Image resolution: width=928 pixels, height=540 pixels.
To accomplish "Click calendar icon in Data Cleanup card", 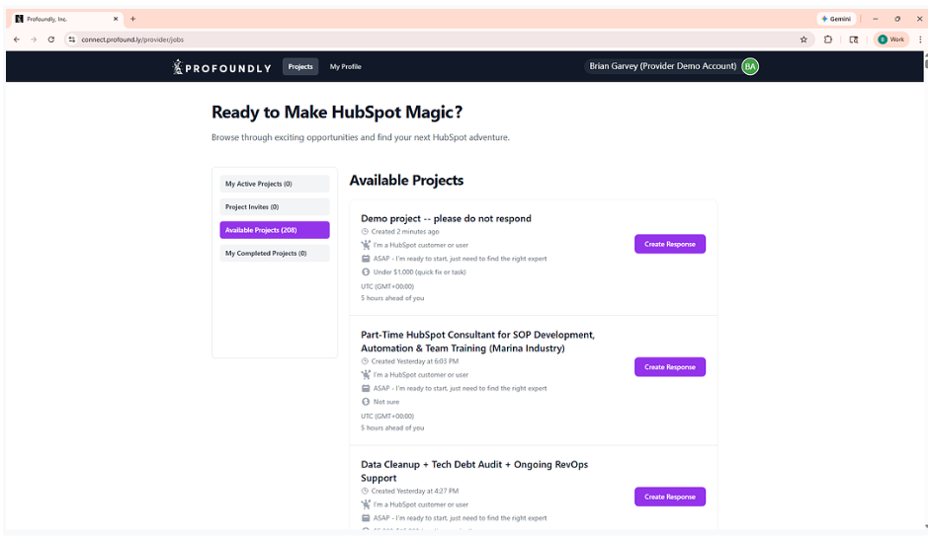I will (x=366, y=518).
